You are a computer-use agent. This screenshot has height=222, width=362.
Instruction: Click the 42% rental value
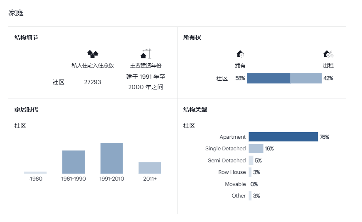click(328, 78)
